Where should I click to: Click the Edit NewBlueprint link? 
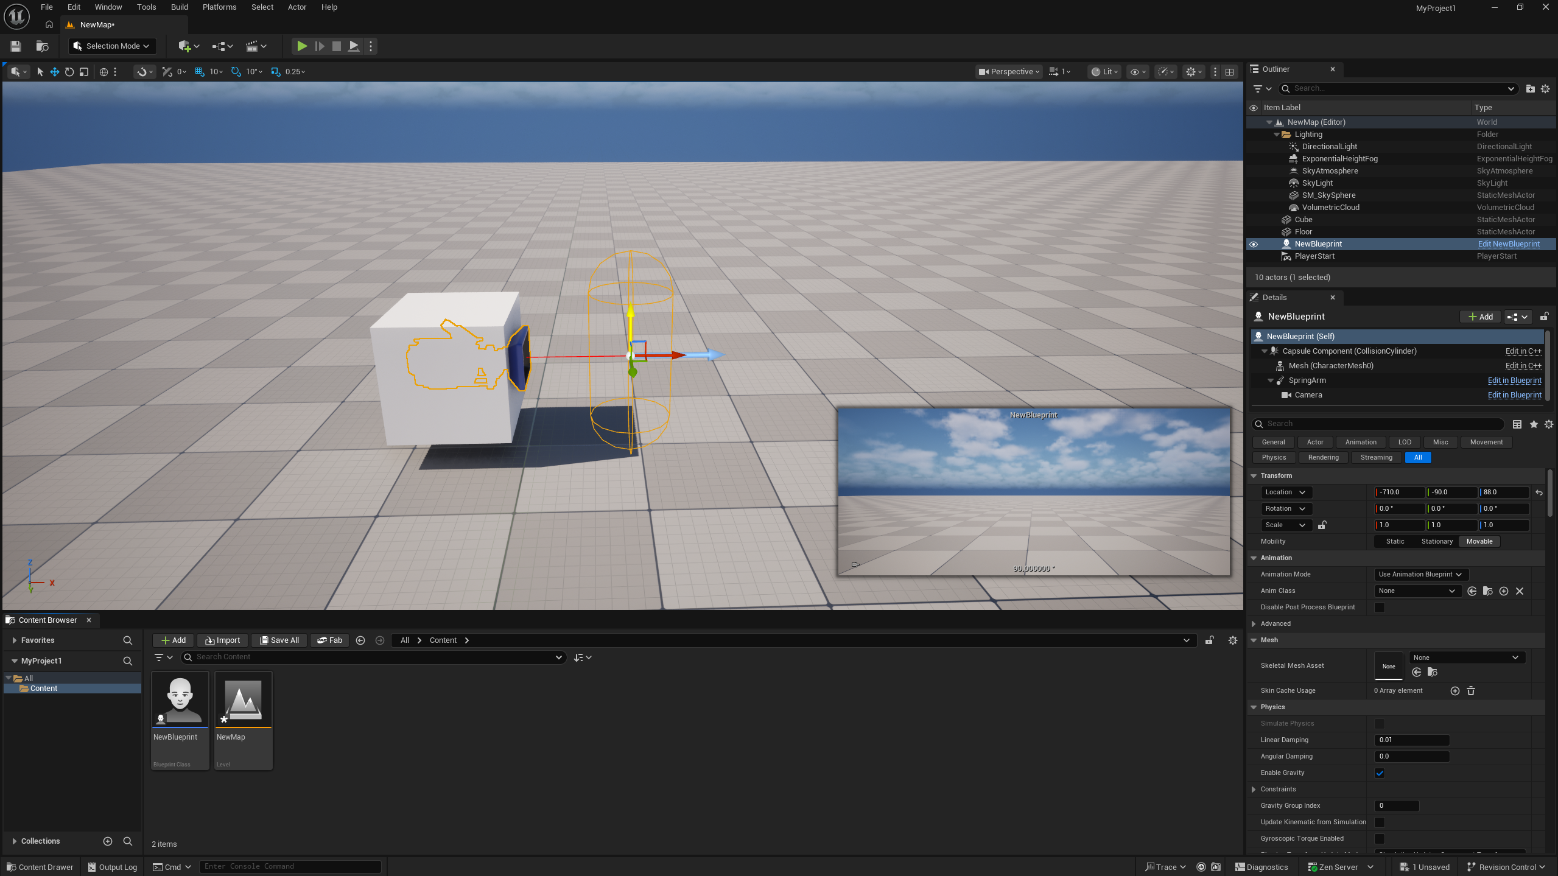[1509, 244]
